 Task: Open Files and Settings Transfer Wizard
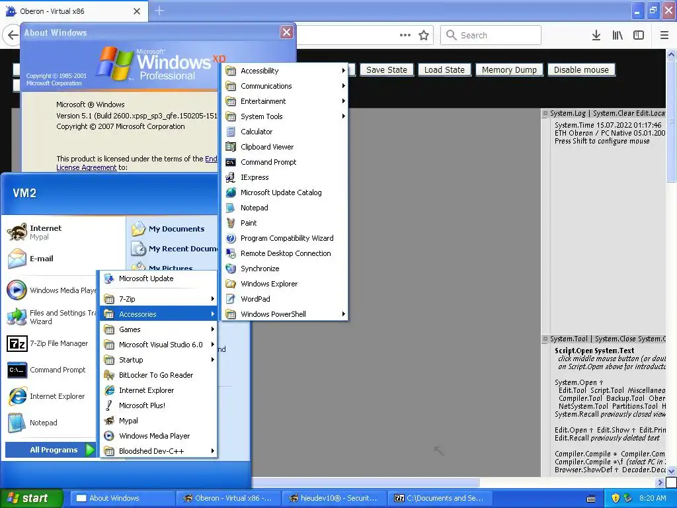click(x=51, y=317)
